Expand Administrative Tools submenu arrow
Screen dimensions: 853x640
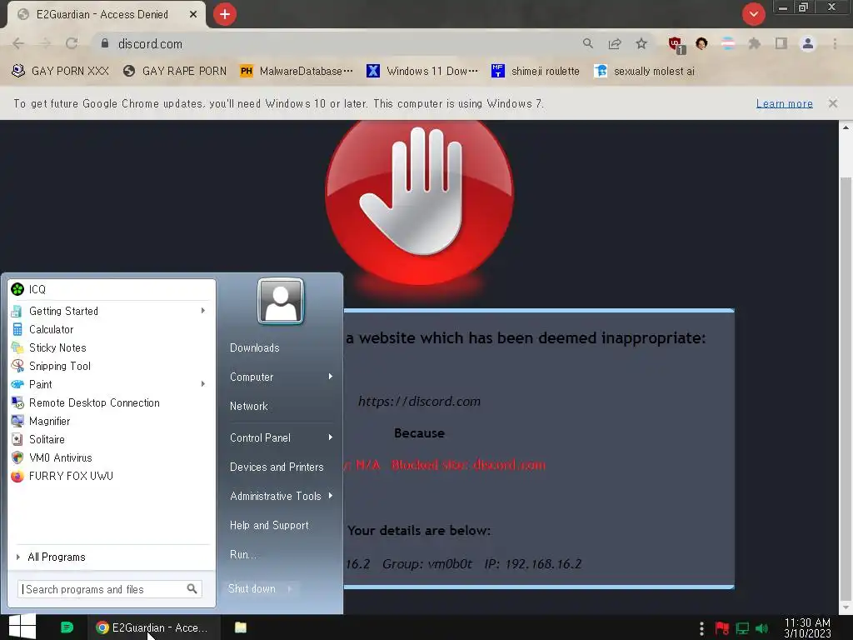click(x=330, y=496)
